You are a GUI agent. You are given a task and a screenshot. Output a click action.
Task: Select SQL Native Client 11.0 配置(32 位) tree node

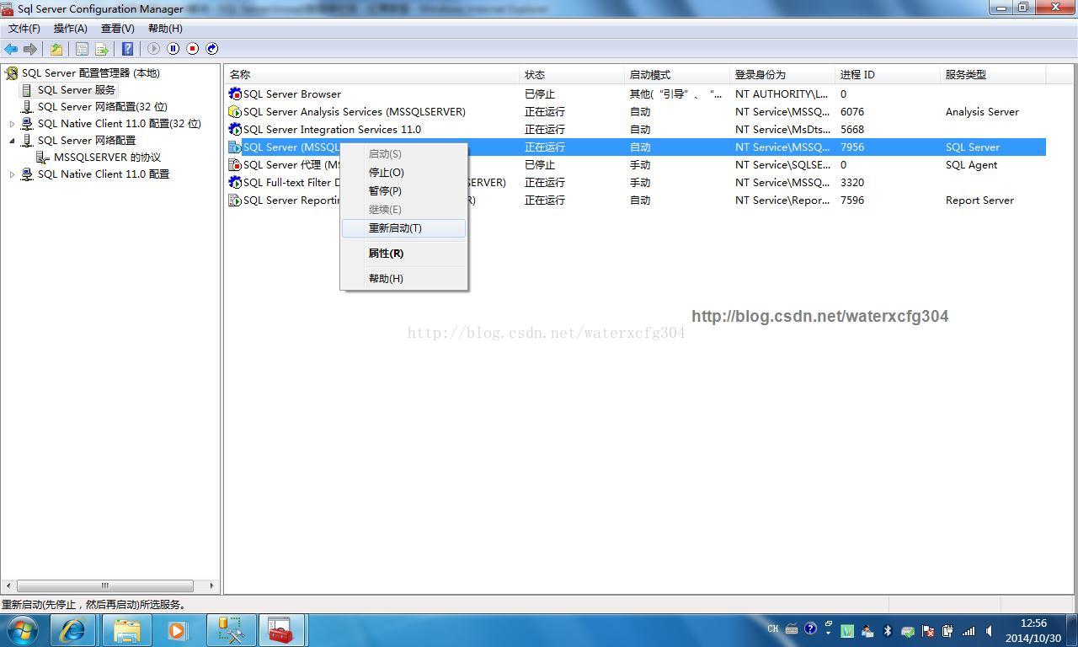coord(120,124)
